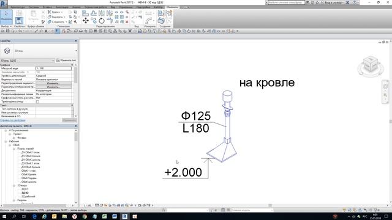Click the Text 'A' icon in quick access toolbar
The width and height of the screenshot is (392, 220).
[x=46, y=31]
